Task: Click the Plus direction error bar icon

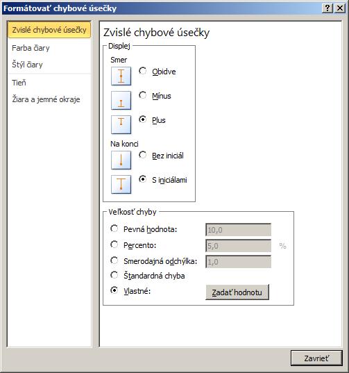Action: tap(121, 124)
